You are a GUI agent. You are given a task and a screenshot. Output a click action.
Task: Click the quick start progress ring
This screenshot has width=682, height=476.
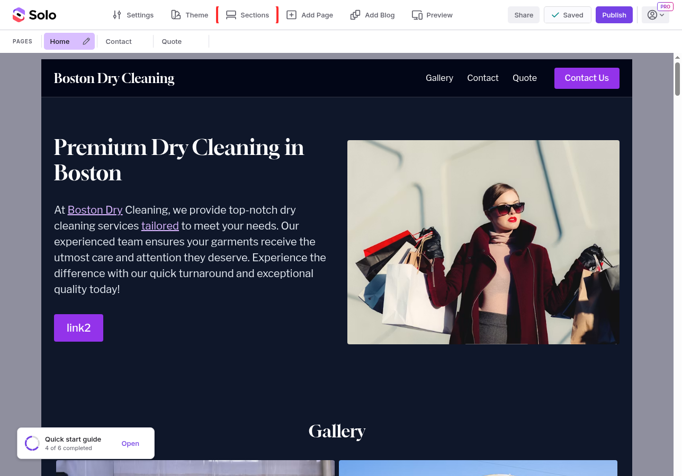coord(32,443)
